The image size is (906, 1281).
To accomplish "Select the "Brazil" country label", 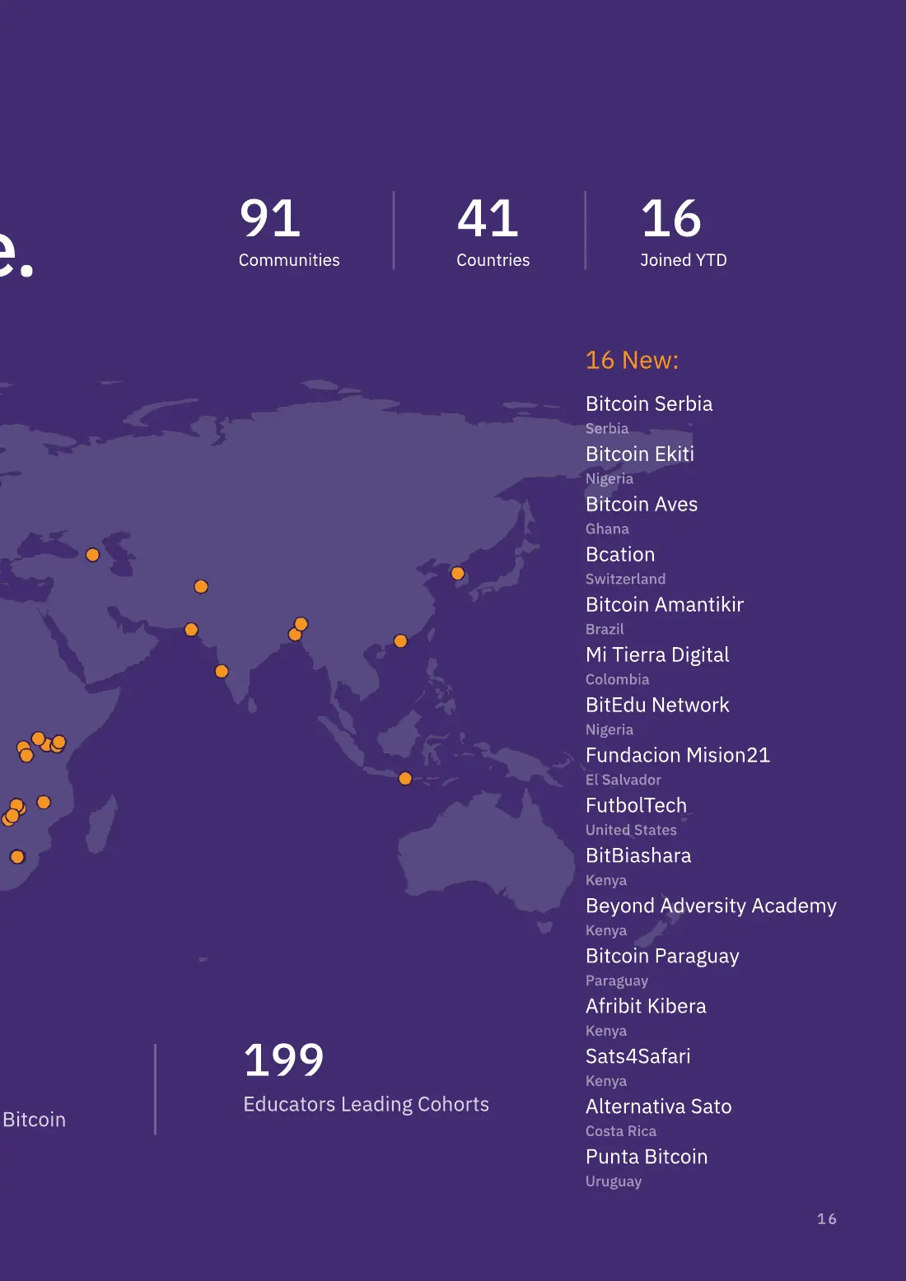I will [x=605, y=630].
